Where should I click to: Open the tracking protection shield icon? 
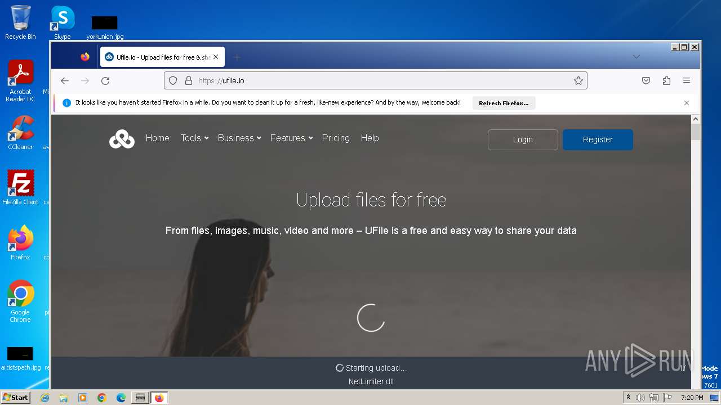pos(173,80)
